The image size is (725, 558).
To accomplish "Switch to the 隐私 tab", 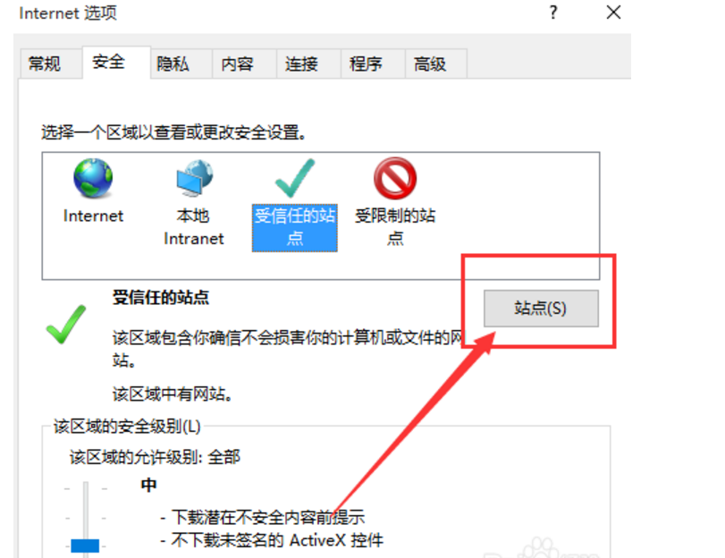I will pos(173,63).
